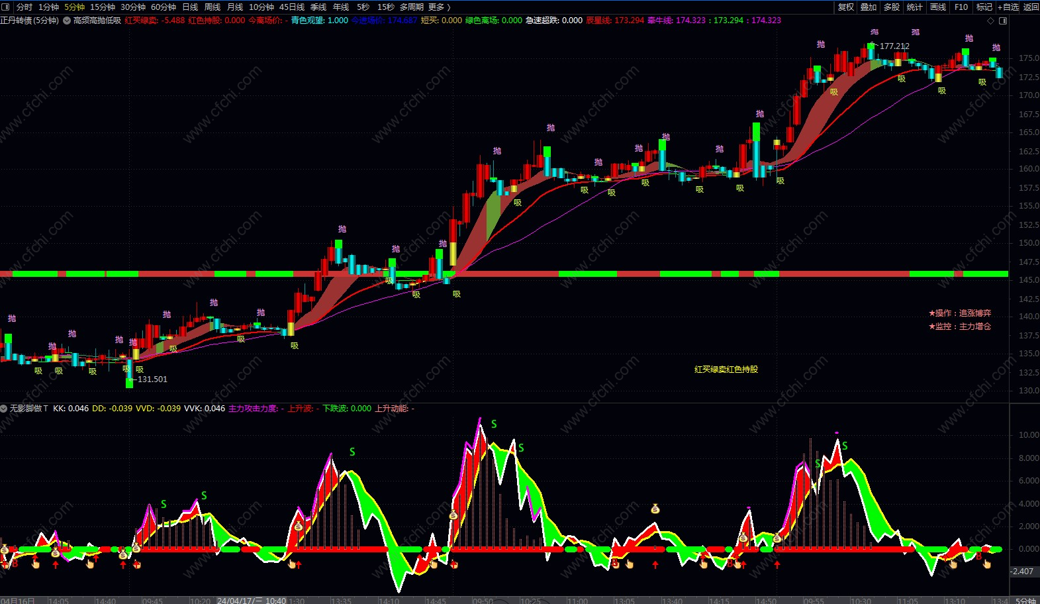
Task: Toggle 叠加 overlay comparison
Action: pos(869,7)
